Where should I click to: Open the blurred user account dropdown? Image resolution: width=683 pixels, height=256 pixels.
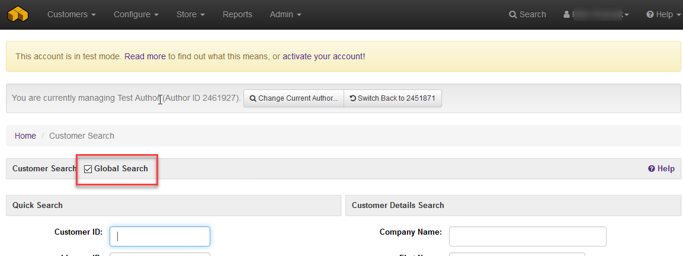596,14
